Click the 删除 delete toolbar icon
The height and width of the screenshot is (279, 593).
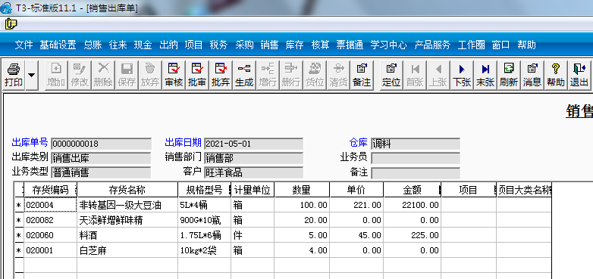pos(103,75)
